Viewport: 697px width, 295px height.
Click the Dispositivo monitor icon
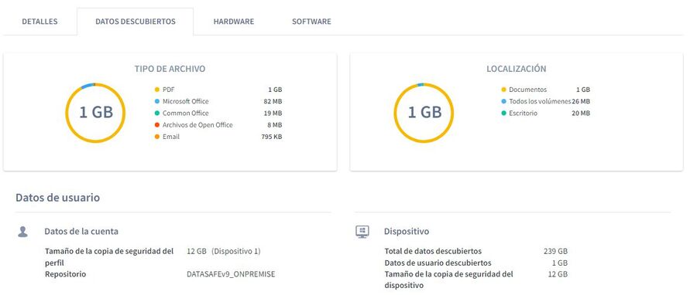pos(362,232)
